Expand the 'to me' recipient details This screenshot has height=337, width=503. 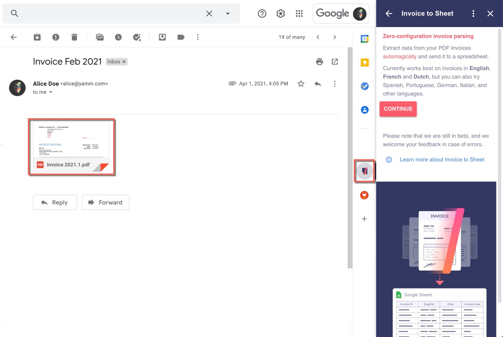pyautogui.click(x=51, y=92)
